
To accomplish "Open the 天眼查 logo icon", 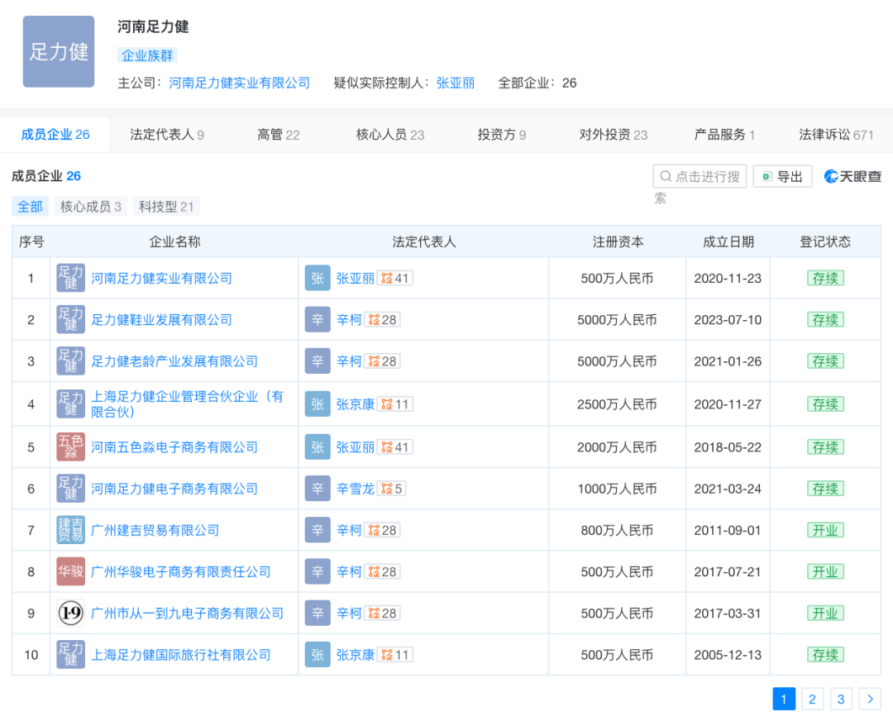I will 852,176.
